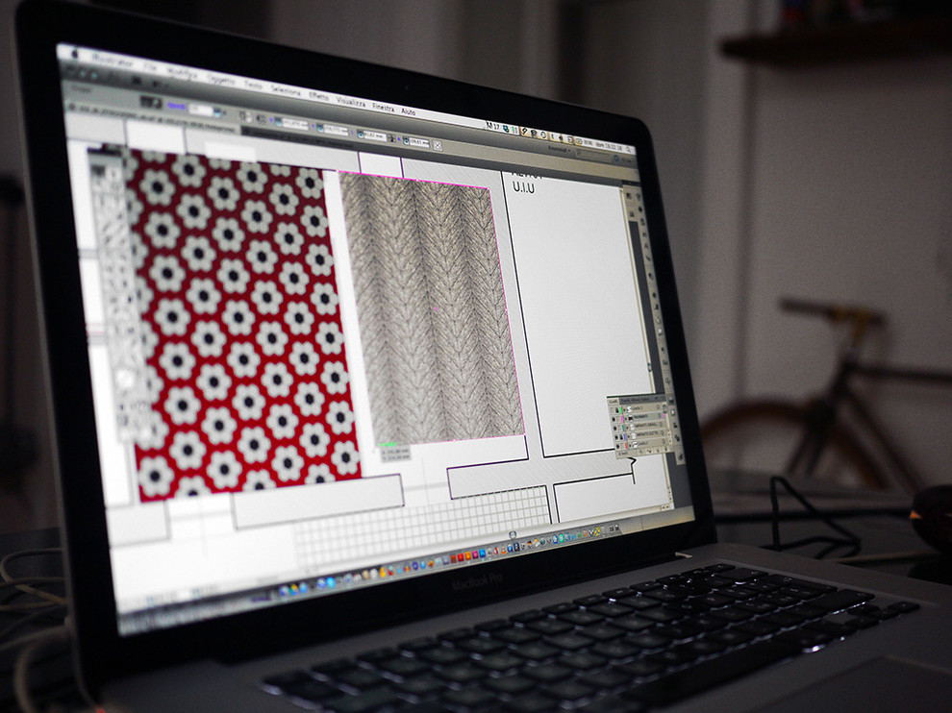This screenshot has height=713, width=952.
Task: Hide the bottom layer via eye icon
Action: click(616, 445)
